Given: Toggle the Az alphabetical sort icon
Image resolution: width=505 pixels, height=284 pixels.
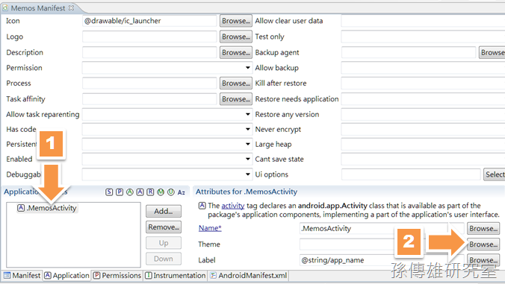Looking at the screenshot, I should (x=182, y=192).
